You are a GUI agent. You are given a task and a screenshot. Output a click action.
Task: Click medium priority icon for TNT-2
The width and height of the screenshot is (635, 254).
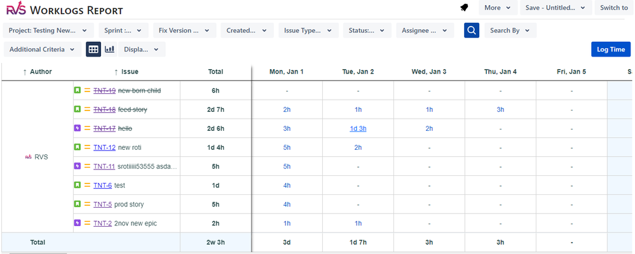87,223
